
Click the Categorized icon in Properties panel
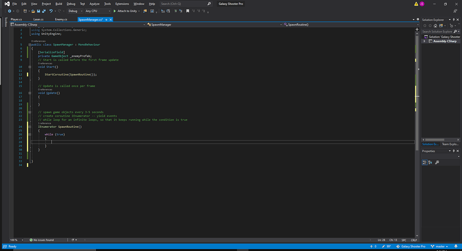tap(425, 162)
